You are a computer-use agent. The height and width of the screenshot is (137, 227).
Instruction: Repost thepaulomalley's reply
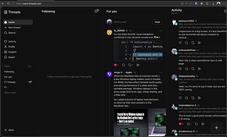pos(193,98)
